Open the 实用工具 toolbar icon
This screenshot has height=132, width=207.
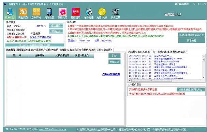[115, 13]
